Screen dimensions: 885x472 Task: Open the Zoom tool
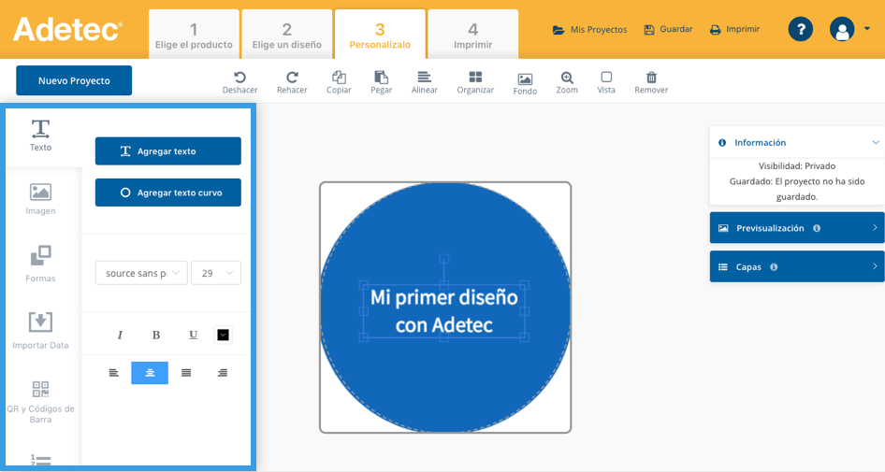(x=567, y=81)
